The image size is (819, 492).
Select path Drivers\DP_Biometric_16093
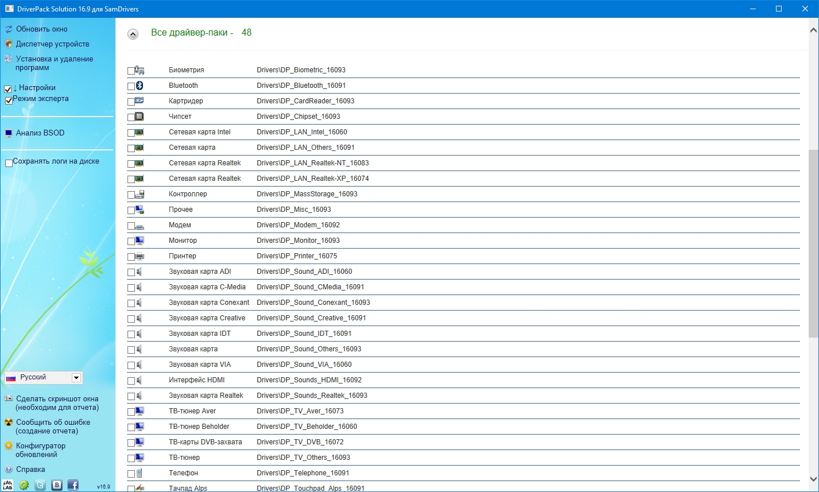pos(301,70)
